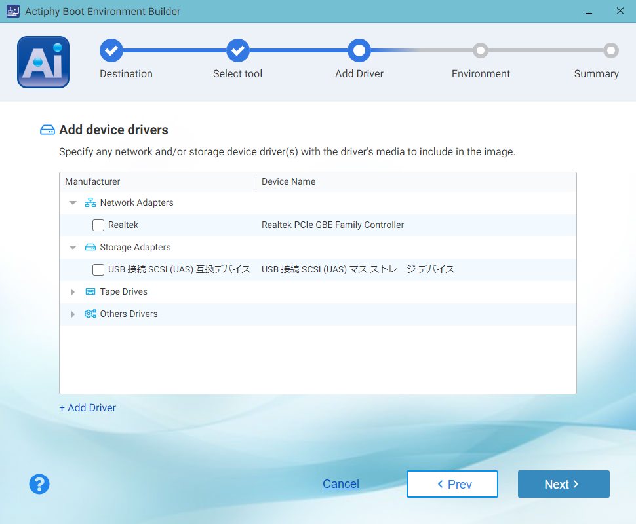Check the USB SCSI (UAS) driver checkbox

[x=98, y=270]
